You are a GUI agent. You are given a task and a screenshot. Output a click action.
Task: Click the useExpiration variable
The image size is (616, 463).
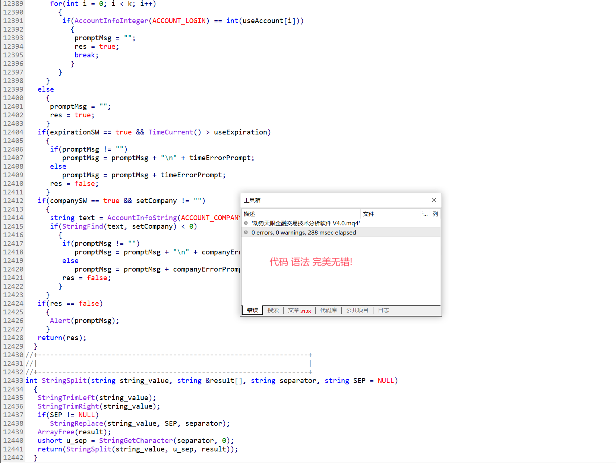pyautogui.click(x=240, y=132)
